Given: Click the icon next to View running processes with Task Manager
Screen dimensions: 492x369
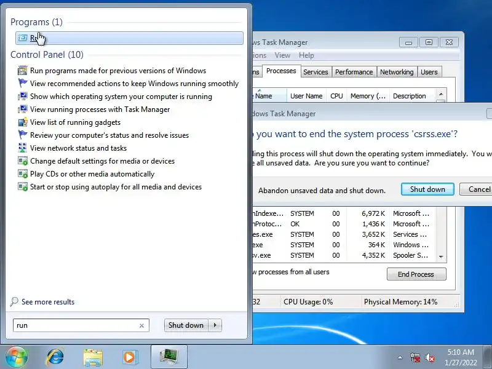Looking at the screenshot, I should [23, 109].
